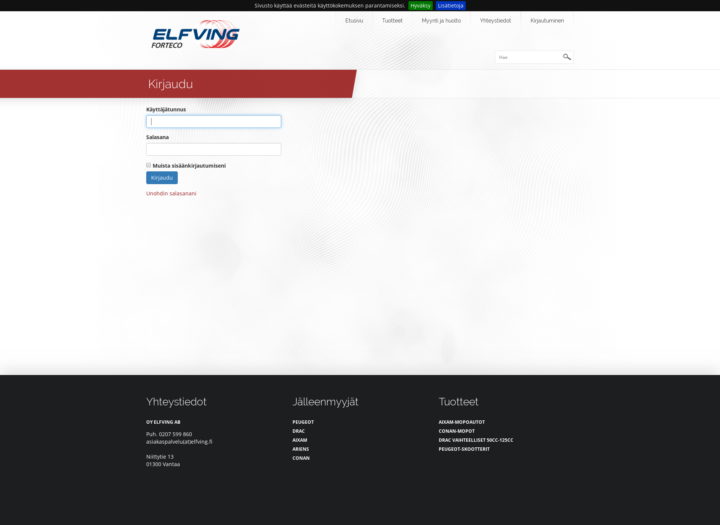Click the Käyttäjätunnus input field

coord(214,121)
